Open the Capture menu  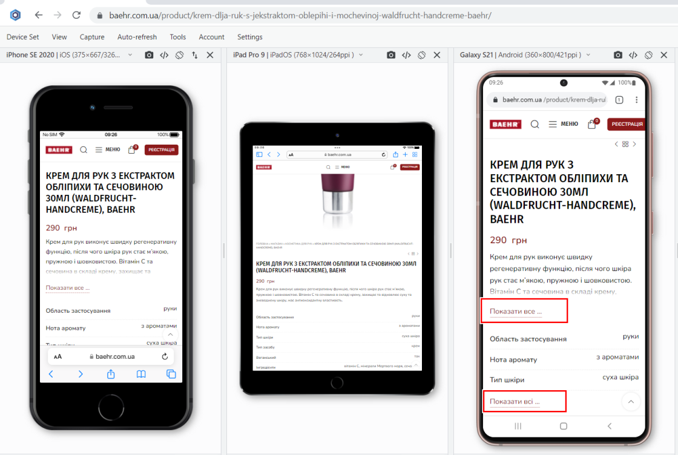click(91, 37)
